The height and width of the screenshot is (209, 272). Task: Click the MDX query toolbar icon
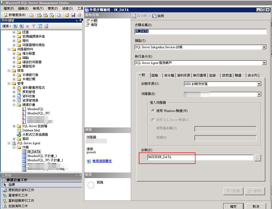coord(39,15)
